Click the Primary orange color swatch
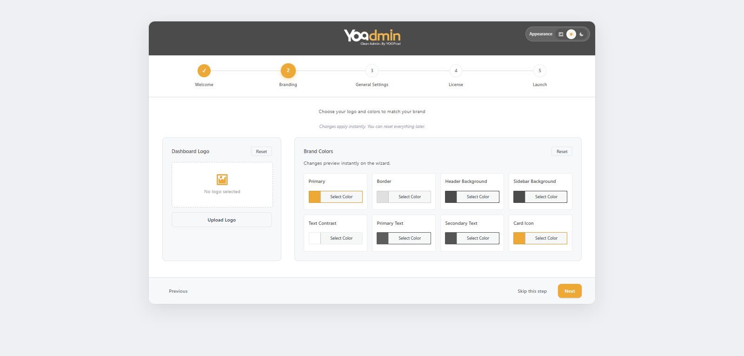This screenshot has height=356, width=744. coord(315,197)
